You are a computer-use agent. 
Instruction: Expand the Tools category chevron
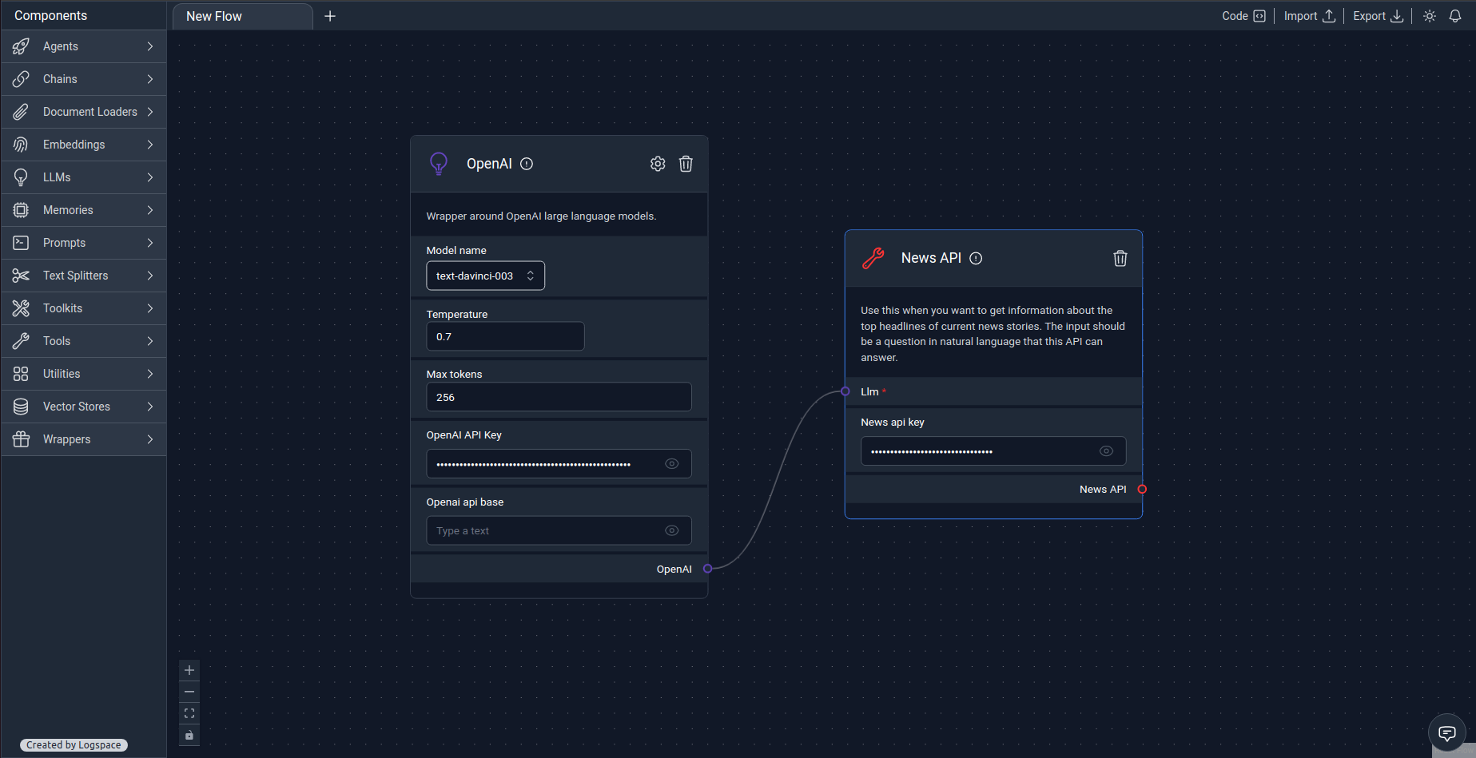click(150, 341)
